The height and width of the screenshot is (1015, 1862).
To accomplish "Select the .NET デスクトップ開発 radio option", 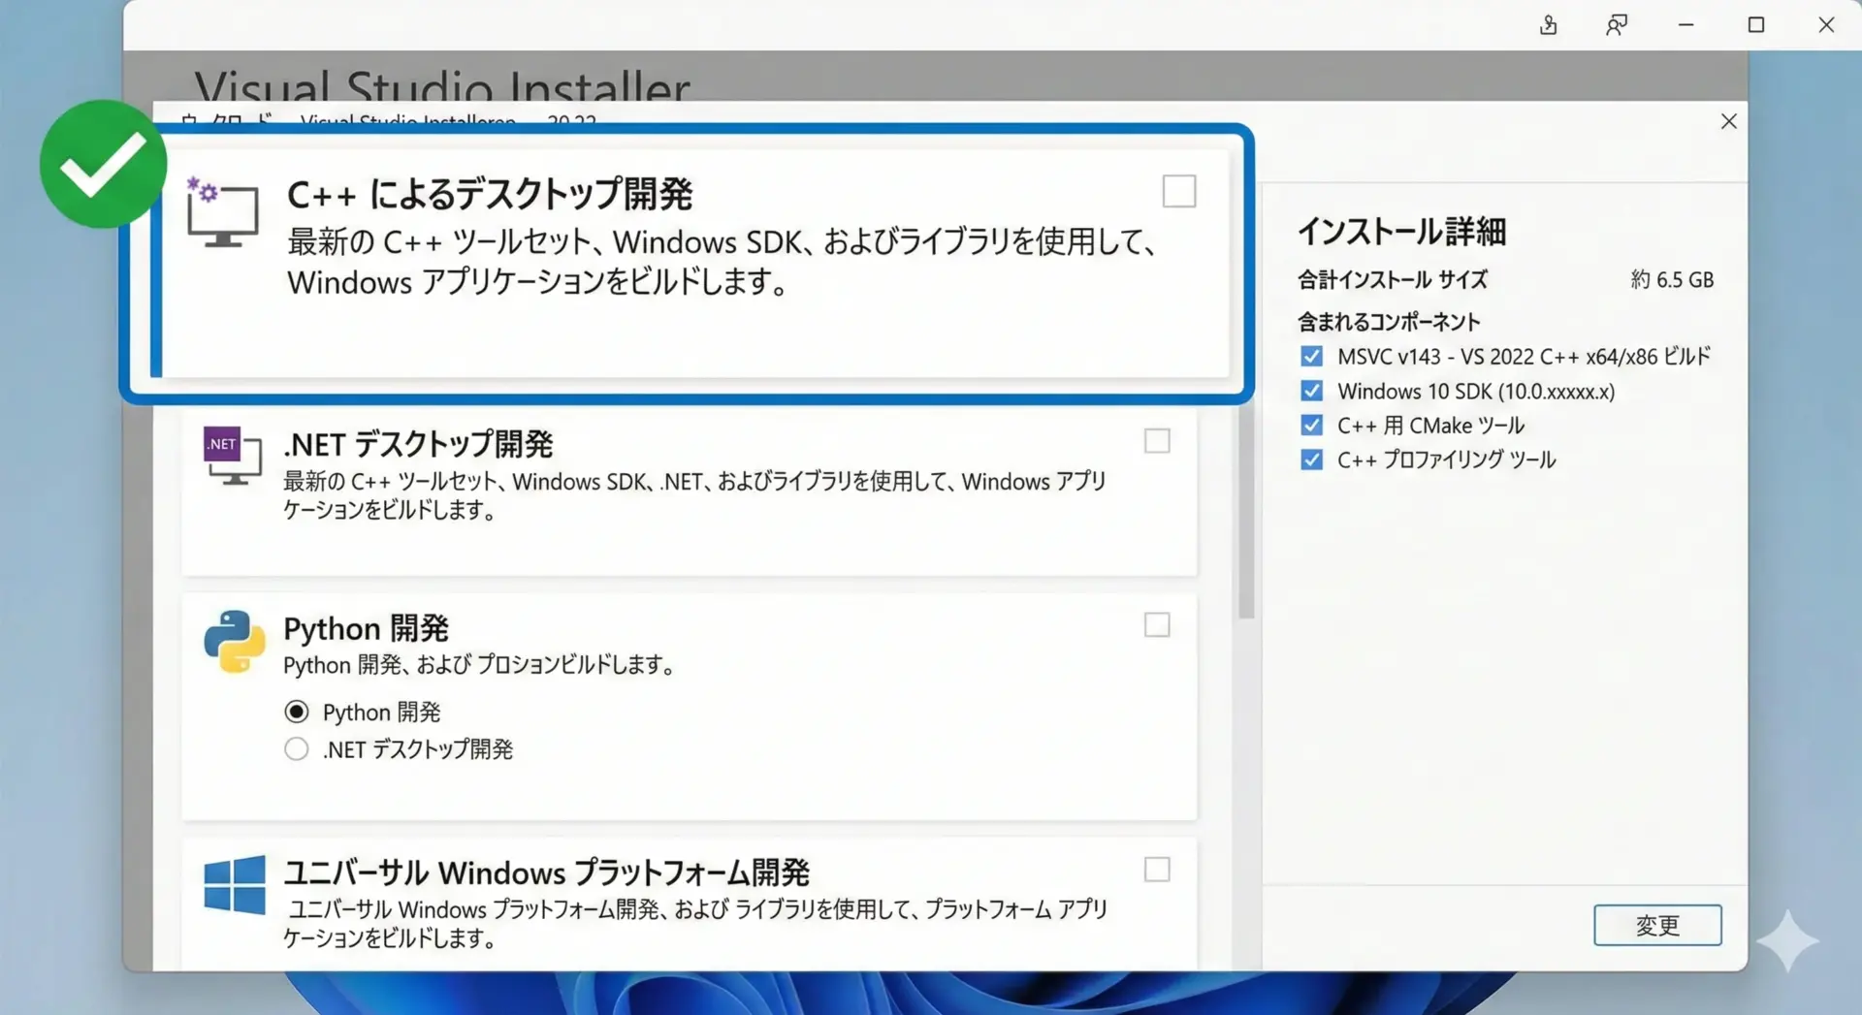I will coord(297,749).
